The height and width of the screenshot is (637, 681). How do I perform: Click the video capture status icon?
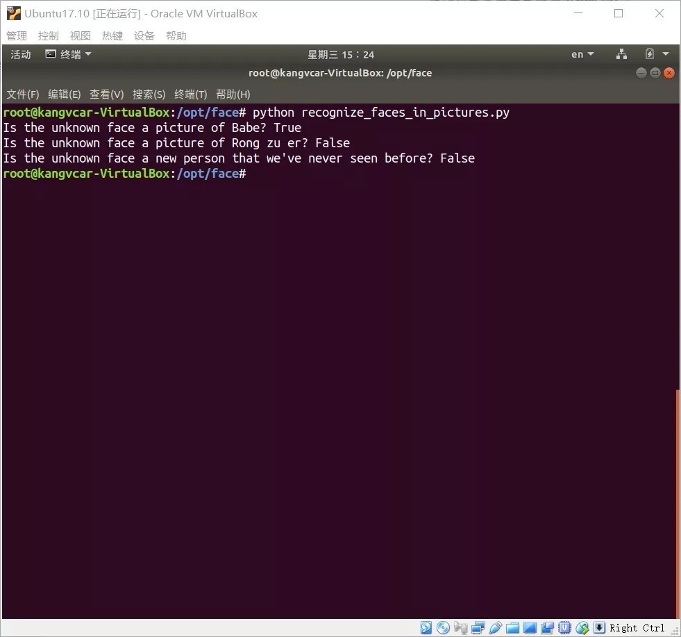point(547,627)
